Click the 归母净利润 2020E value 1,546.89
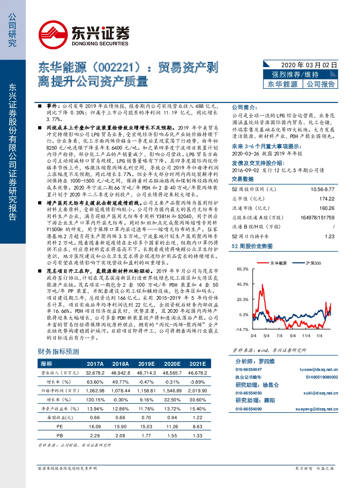Screen dimensions: 360x488 pos(172,391)
